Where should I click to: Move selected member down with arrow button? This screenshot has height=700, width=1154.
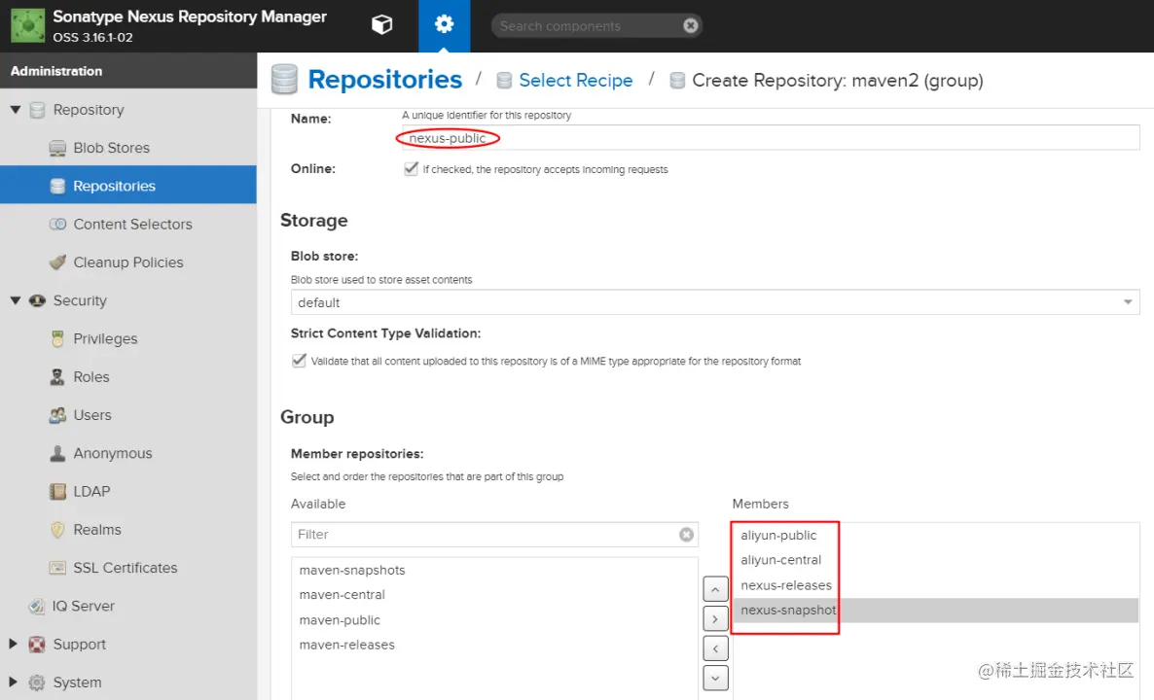click(715, 678)
